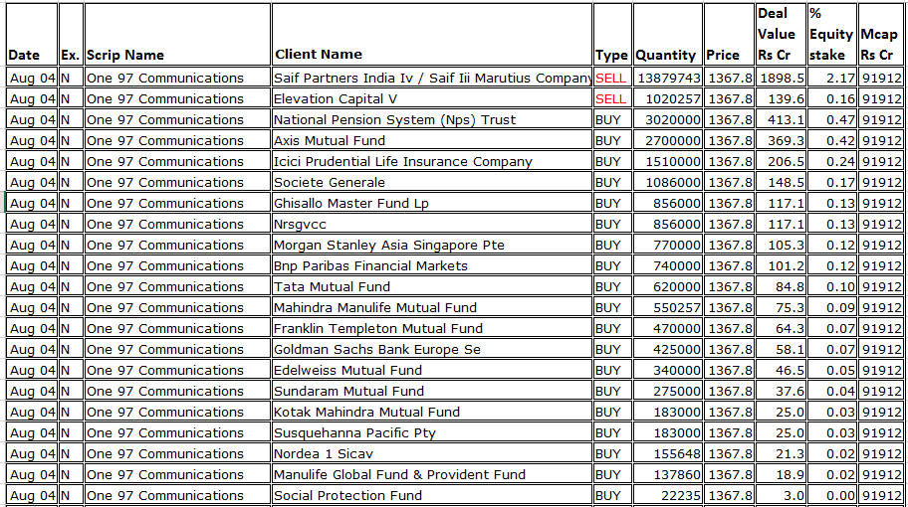908x507 pixels.
Task: Click 'Morgan Stanley Asia Singapore Pte' cell
Action: tap(432, 245)
